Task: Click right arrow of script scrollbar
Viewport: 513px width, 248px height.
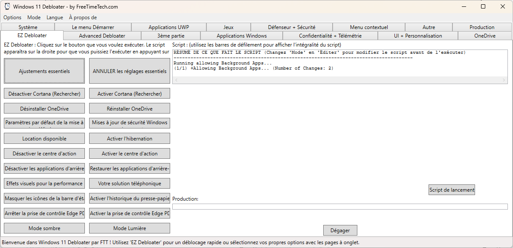Action: pyautogui.click(x=504, y=80)
